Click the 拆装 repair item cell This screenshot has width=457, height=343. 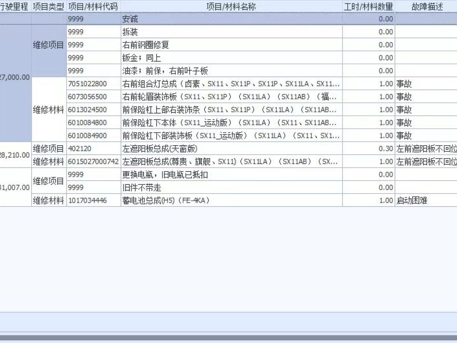pyautogui.click(x=232, y=32)
